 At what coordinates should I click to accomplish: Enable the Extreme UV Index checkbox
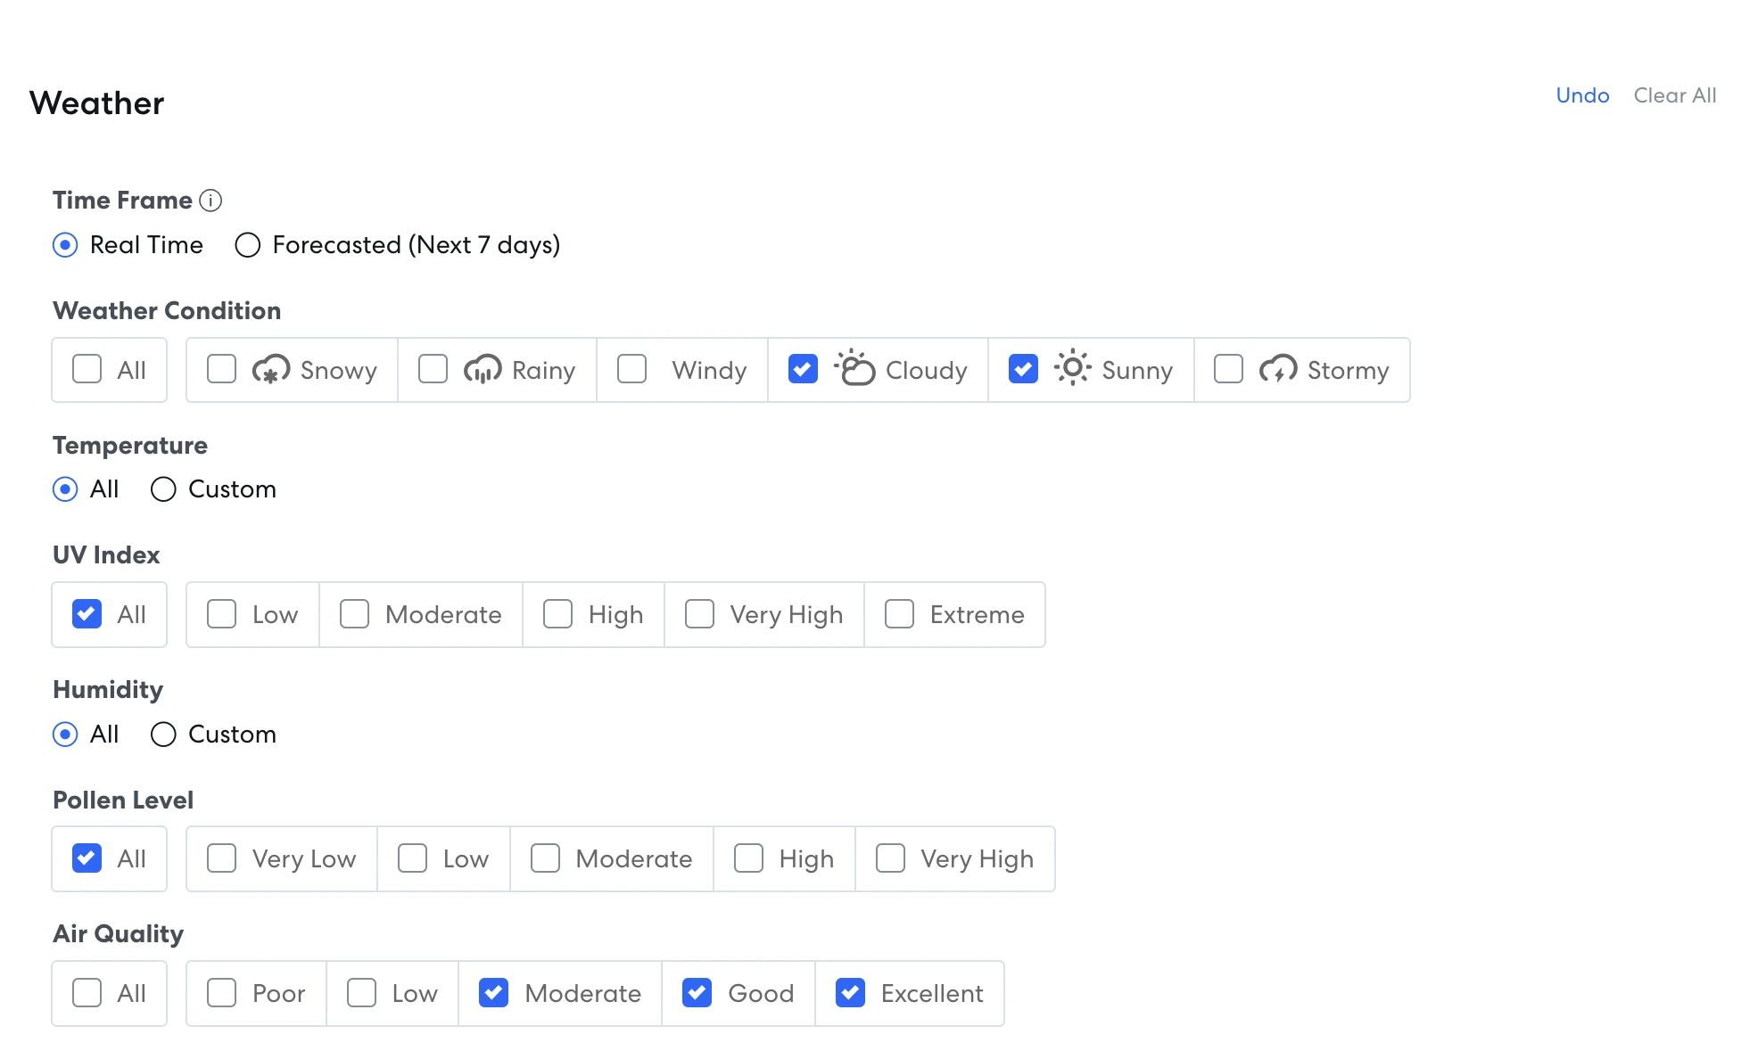point(899,614)
